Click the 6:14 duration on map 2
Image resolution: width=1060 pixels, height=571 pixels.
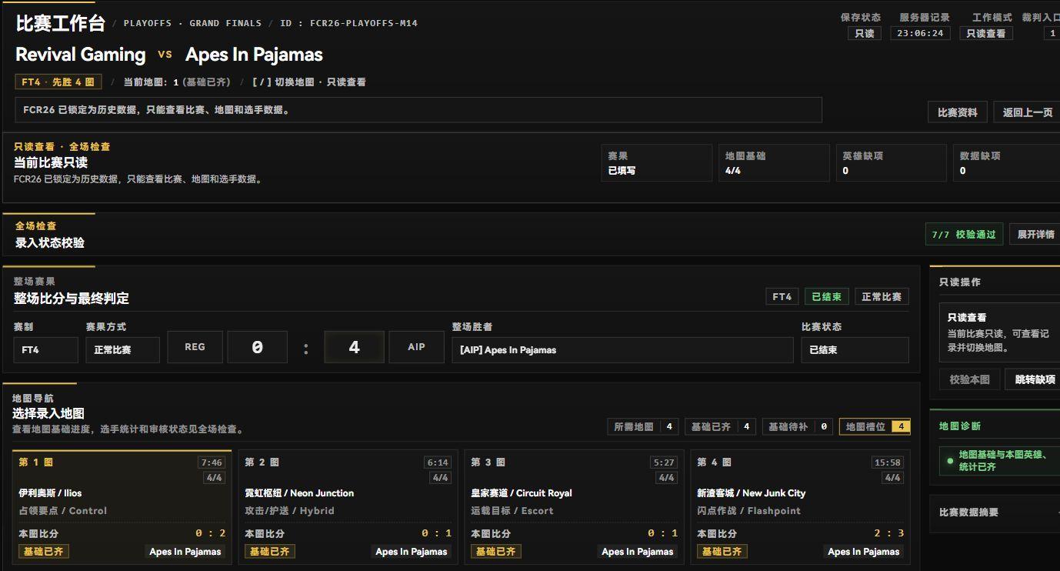(438, 462)
